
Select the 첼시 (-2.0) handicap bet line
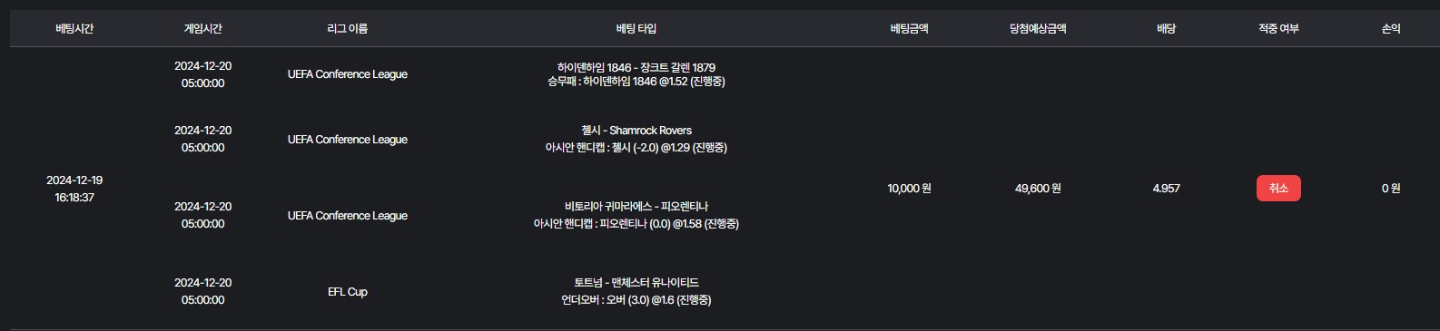(x=636, y=148)
